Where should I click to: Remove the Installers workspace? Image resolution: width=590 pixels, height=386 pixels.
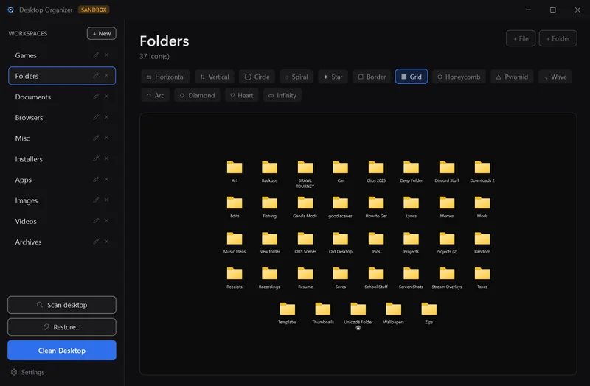click(107, 158)
